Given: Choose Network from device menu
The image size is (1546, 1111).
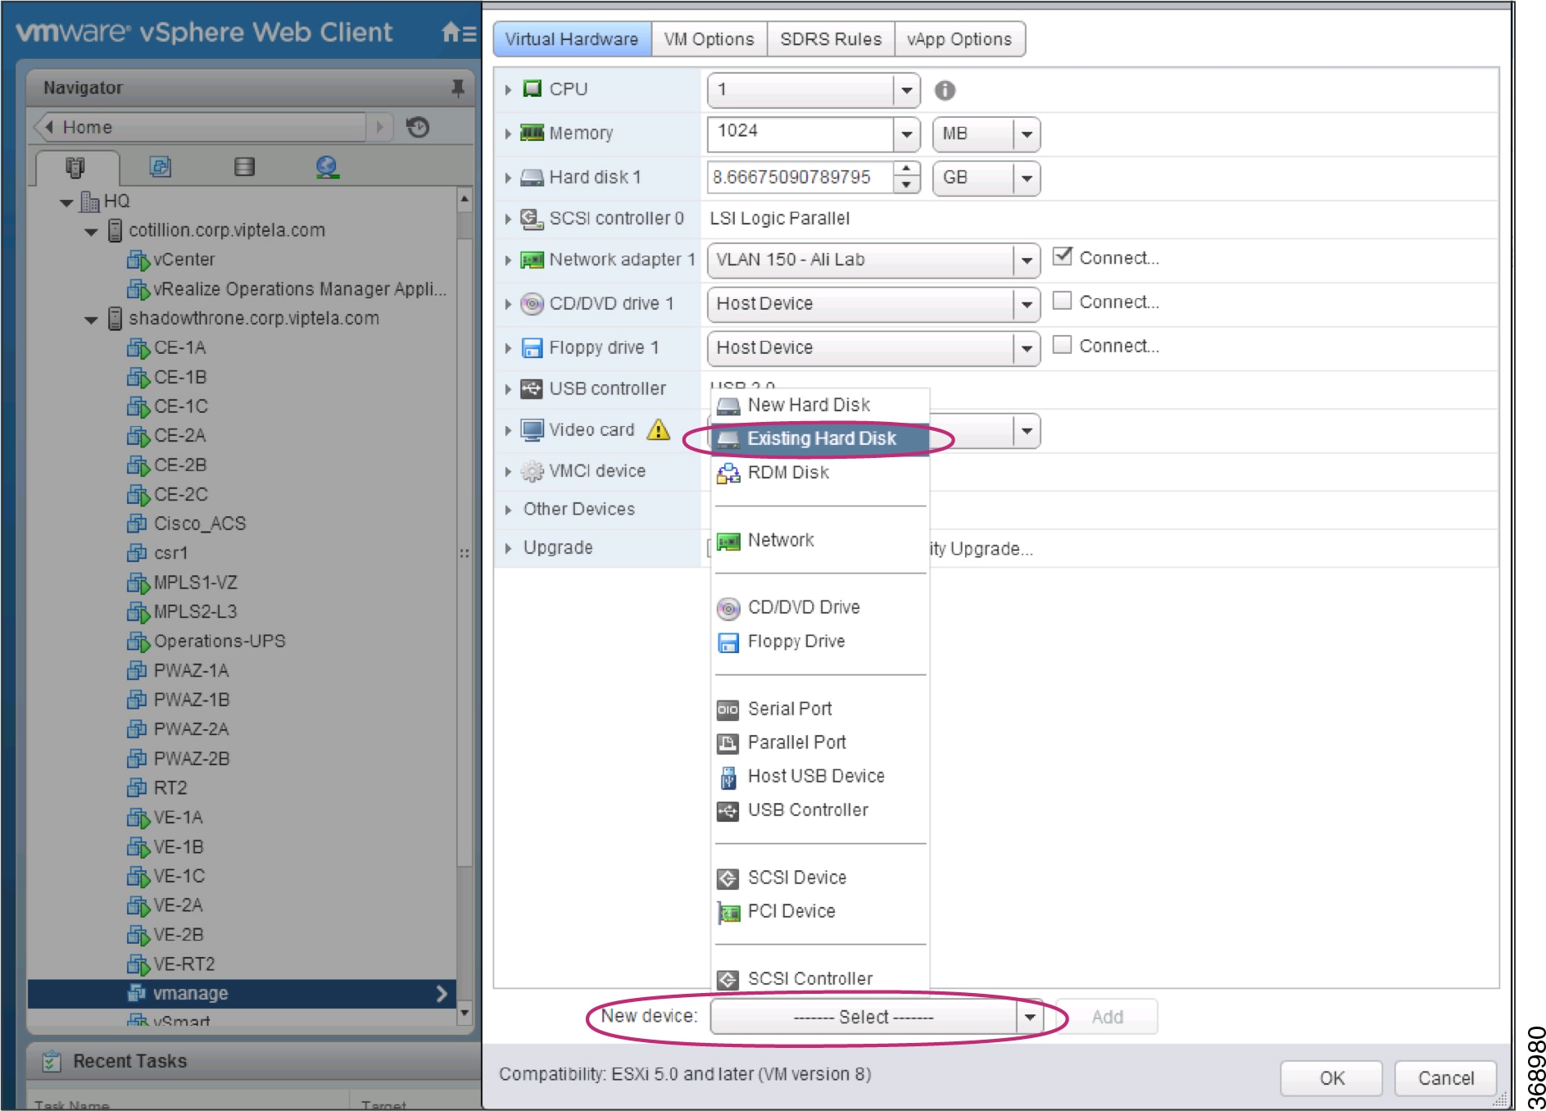Looking at the screenshot, I should (x=820, y=541).
